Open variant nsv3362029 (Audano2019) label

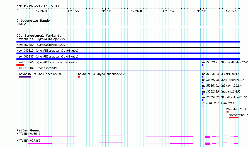click(x=221, y=91)
